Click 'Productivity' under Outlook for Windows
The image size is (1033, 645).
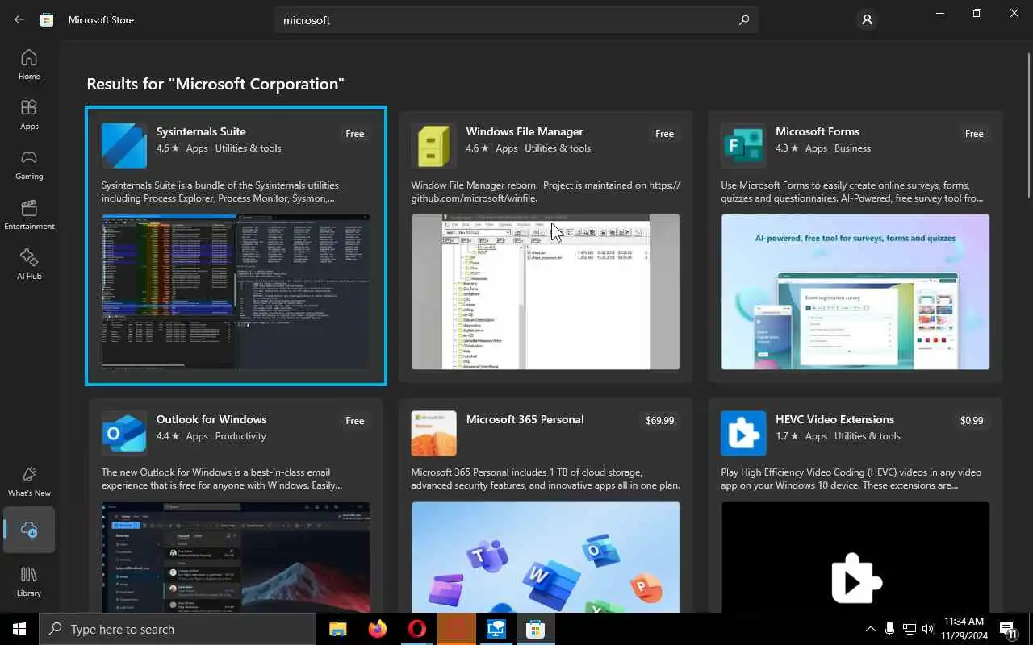pos(240,436)
